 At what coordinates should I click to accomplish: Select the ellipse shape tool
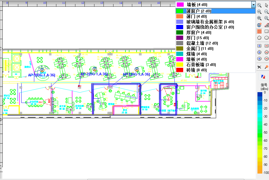(x=266, y=38)
